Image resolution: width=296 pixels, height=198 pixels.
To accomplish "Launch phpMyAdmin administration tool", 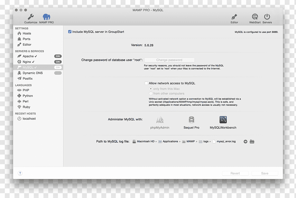I will point(160,123).
